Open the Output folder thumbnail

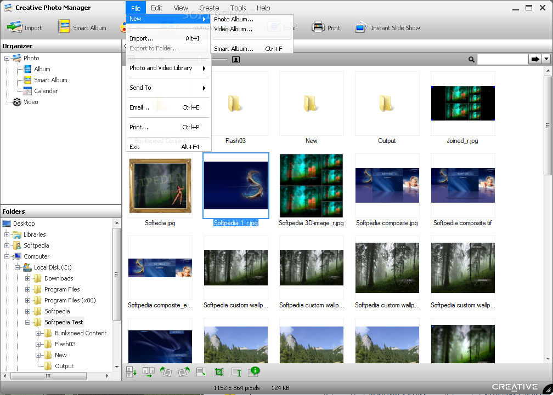coord(387,104)
